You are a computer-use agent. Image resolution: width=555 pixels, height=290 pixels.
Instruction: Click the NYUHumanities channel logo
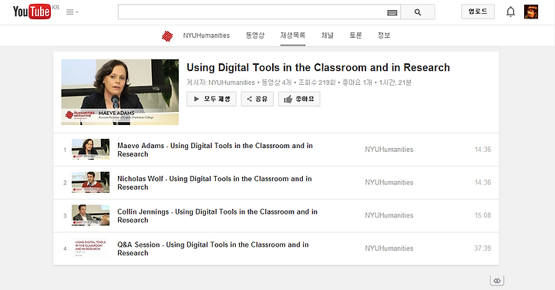(167, 35)
